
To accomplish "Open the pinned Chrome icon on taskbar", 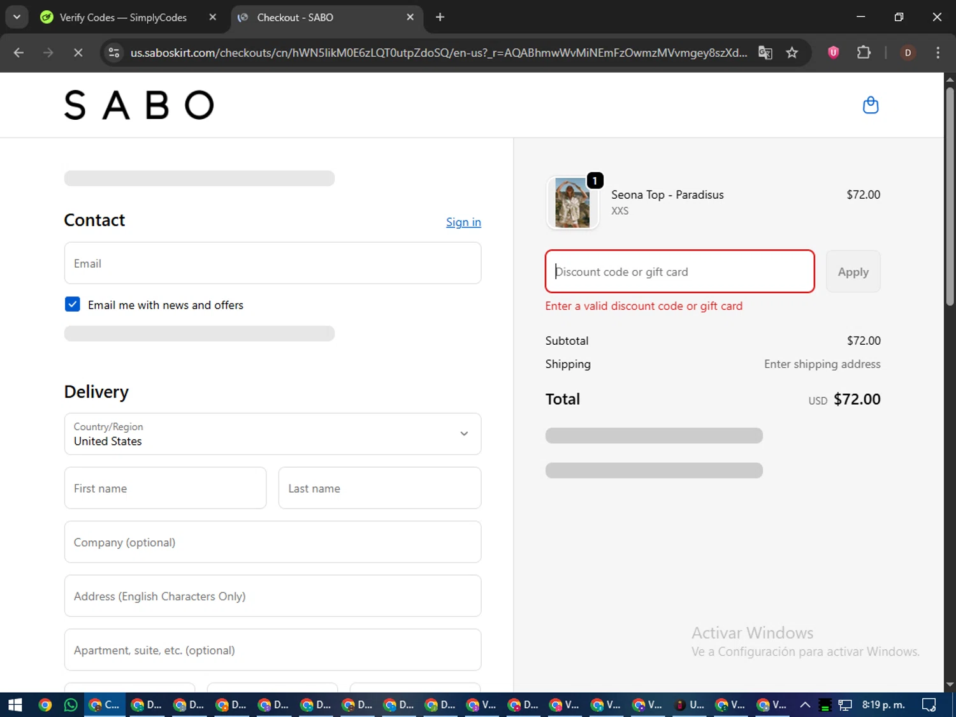I will click(x=45, y=705).
